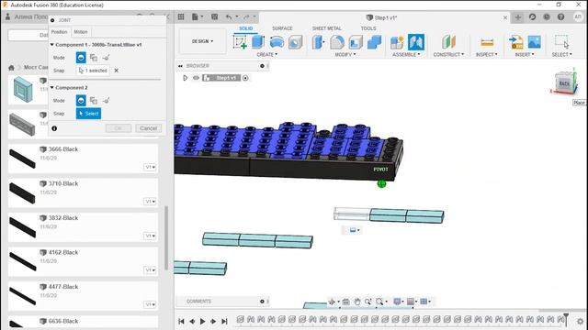Switch to Position tab in Joint dialog
This screenshot has width=588, height=330.
[59, 32]
